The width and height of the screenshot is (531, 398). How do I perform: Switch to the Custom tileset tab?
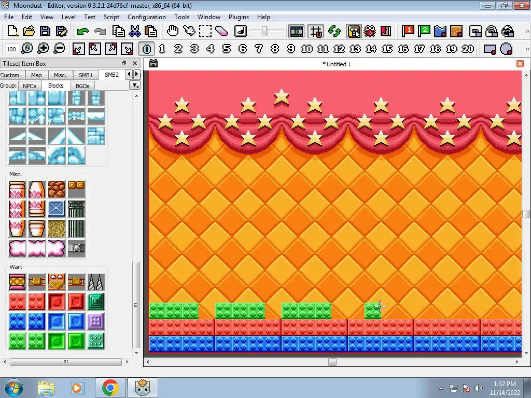(10, 75)
